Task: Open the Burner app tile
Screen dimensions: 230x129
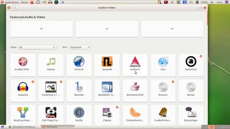Action: point(191,91)
